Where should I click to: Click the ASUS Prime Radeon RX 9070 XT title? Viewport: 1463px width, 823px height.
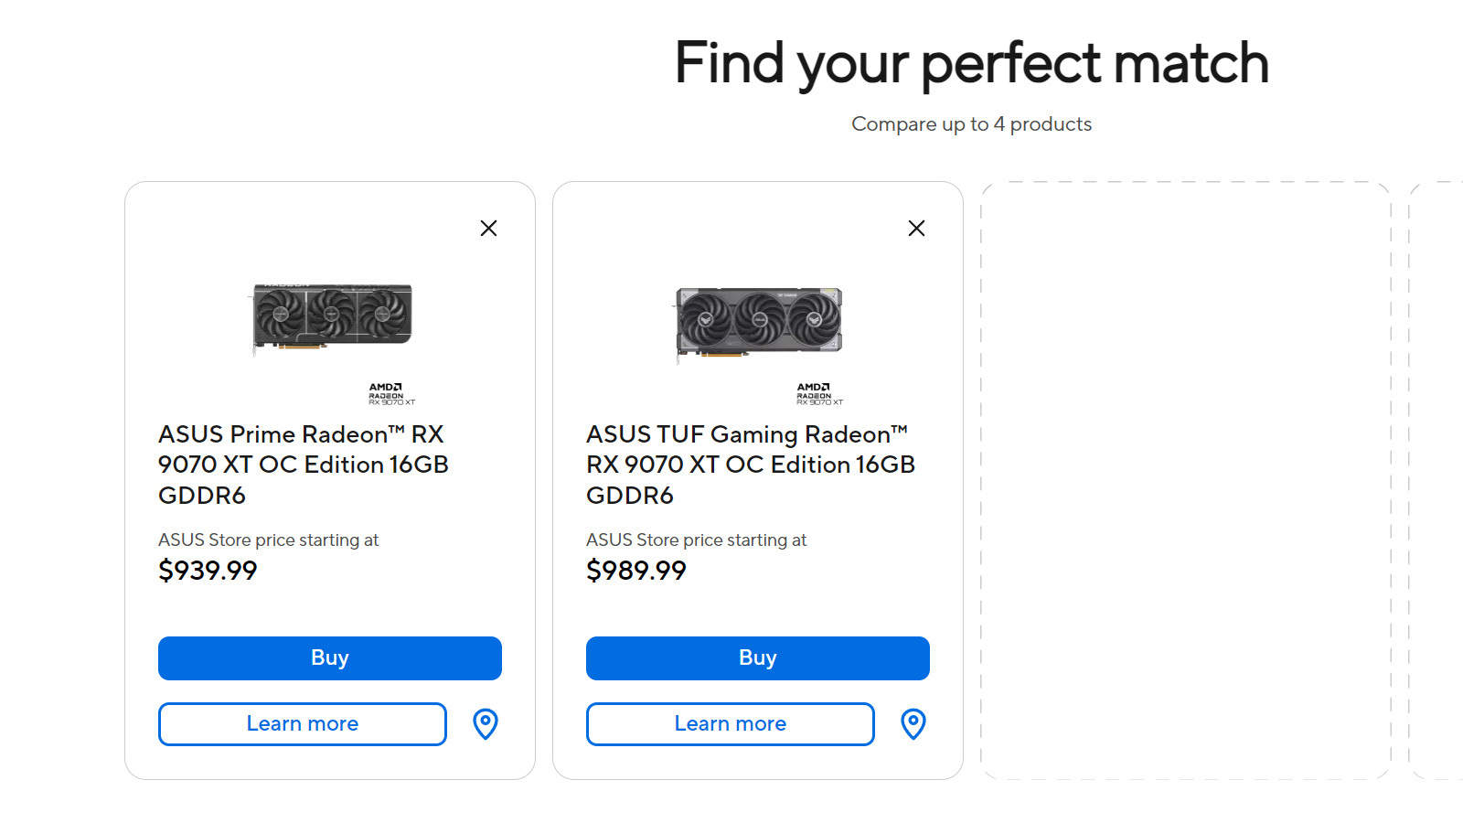(x=303, y=465)
